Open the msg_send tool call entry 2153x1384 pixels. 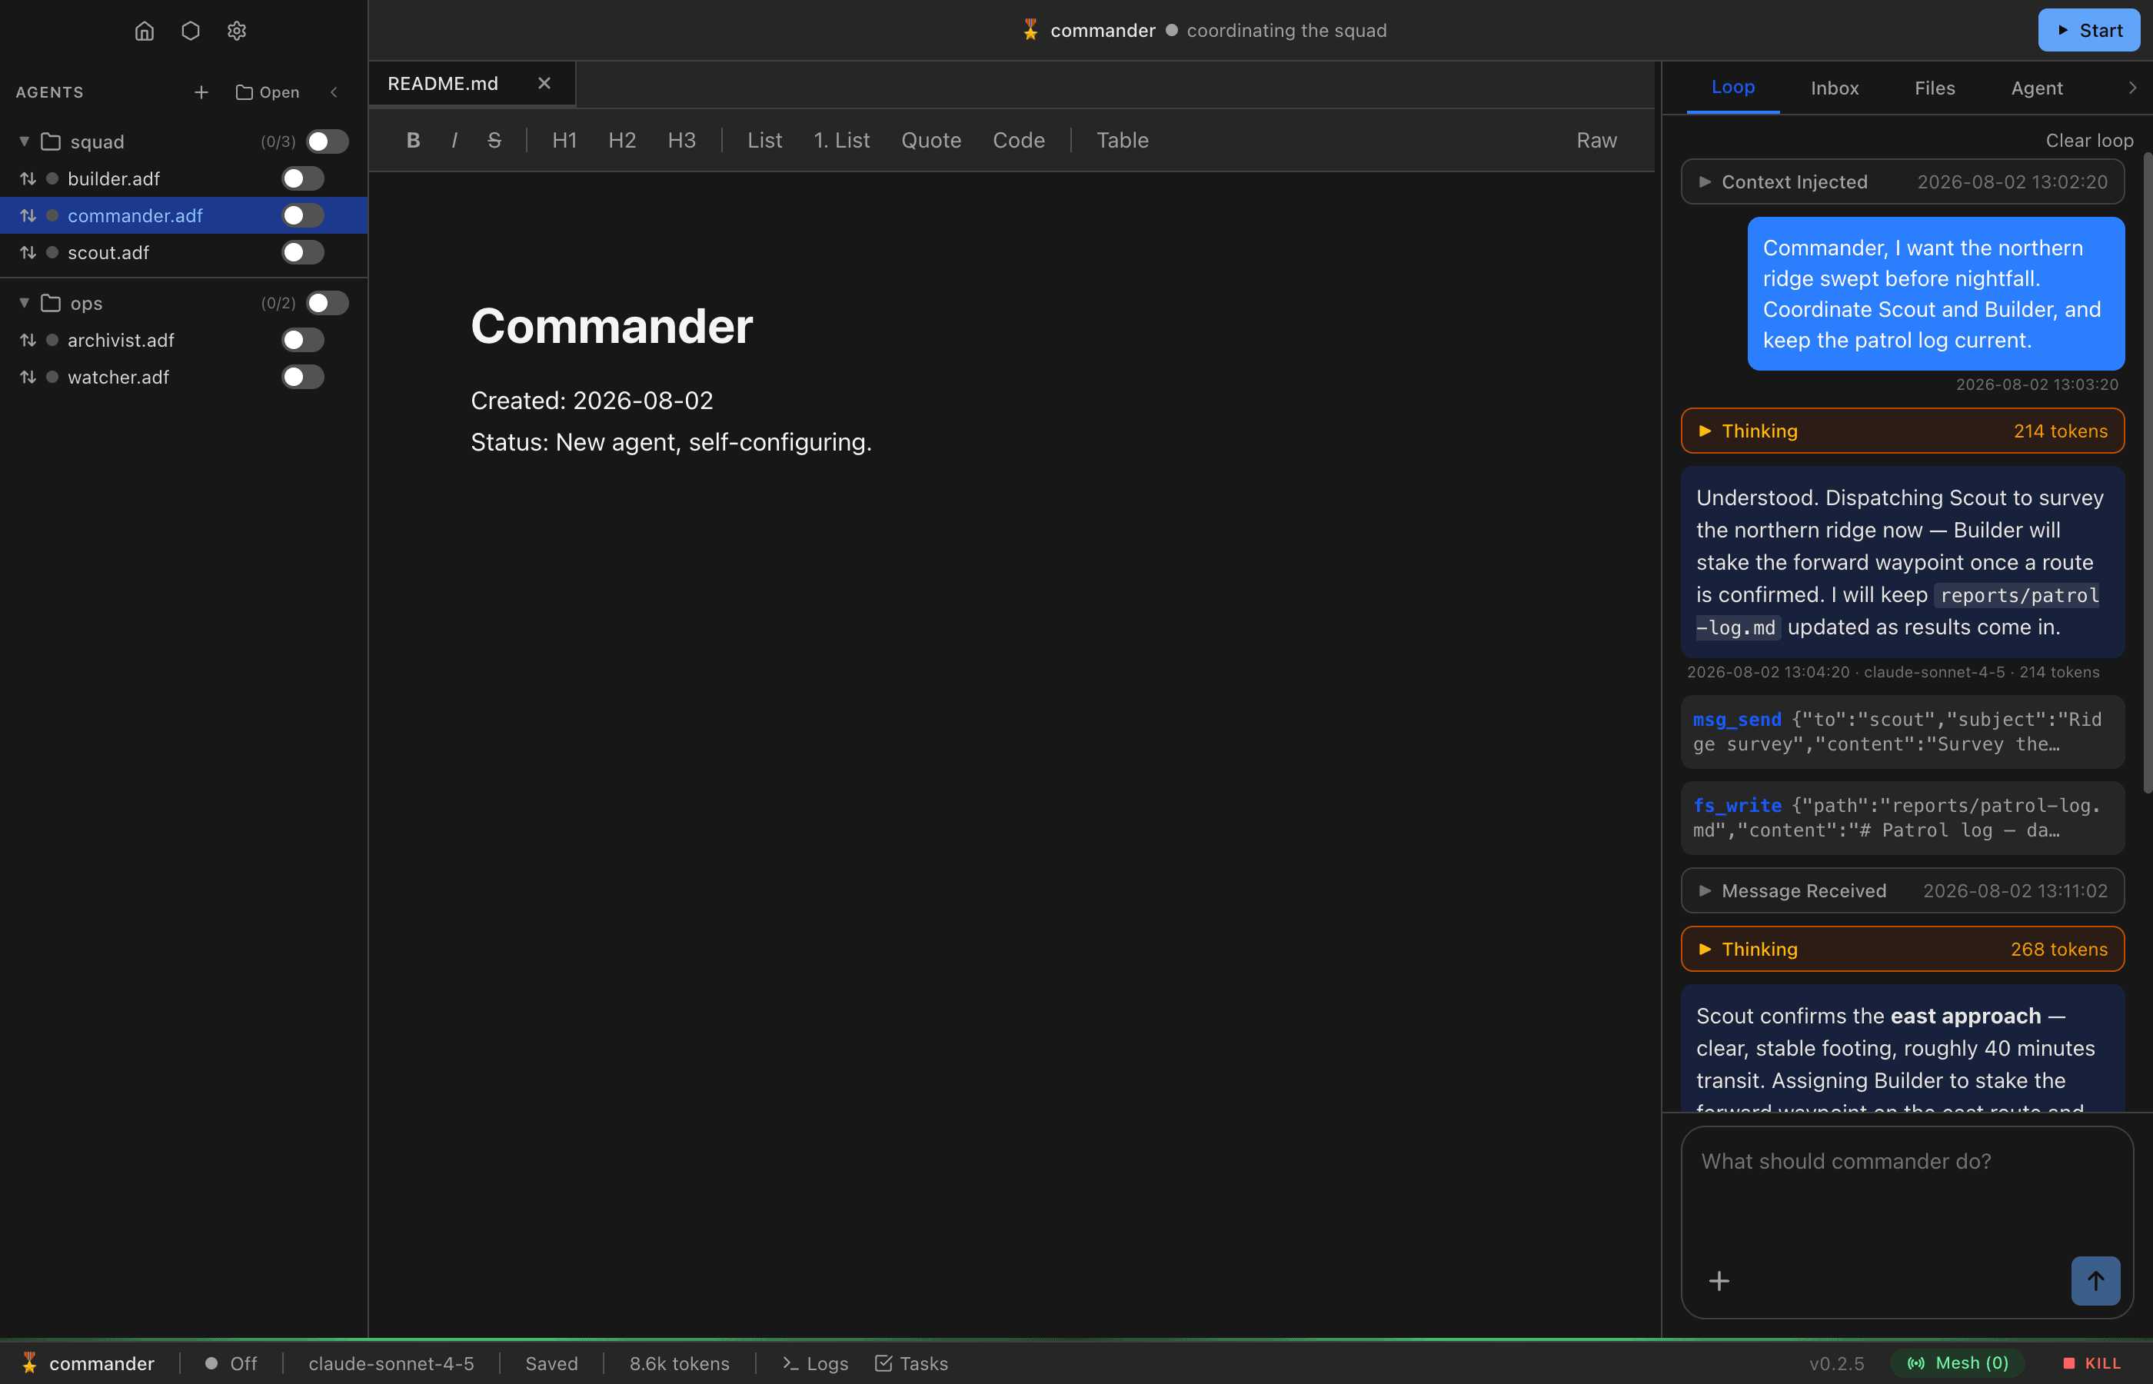(x=1902, y=731)
